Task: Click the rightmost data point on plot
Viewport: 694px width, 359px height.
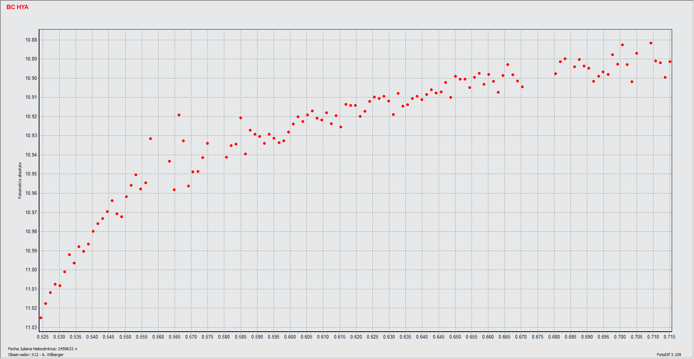Action: (x=670, y=62)
